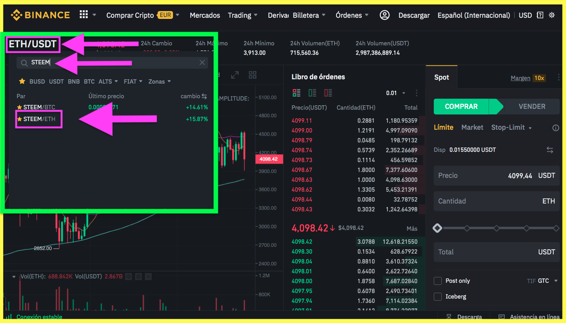Image resolution: width=566 pixels, height=323 pixels.
Task: Open the Mercados menu
Action: pos(205,15)
